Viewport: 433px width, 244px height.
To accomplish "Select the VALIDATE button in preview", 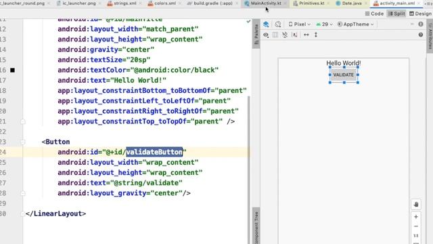I will pyautogui.click(x=344, y=75).
